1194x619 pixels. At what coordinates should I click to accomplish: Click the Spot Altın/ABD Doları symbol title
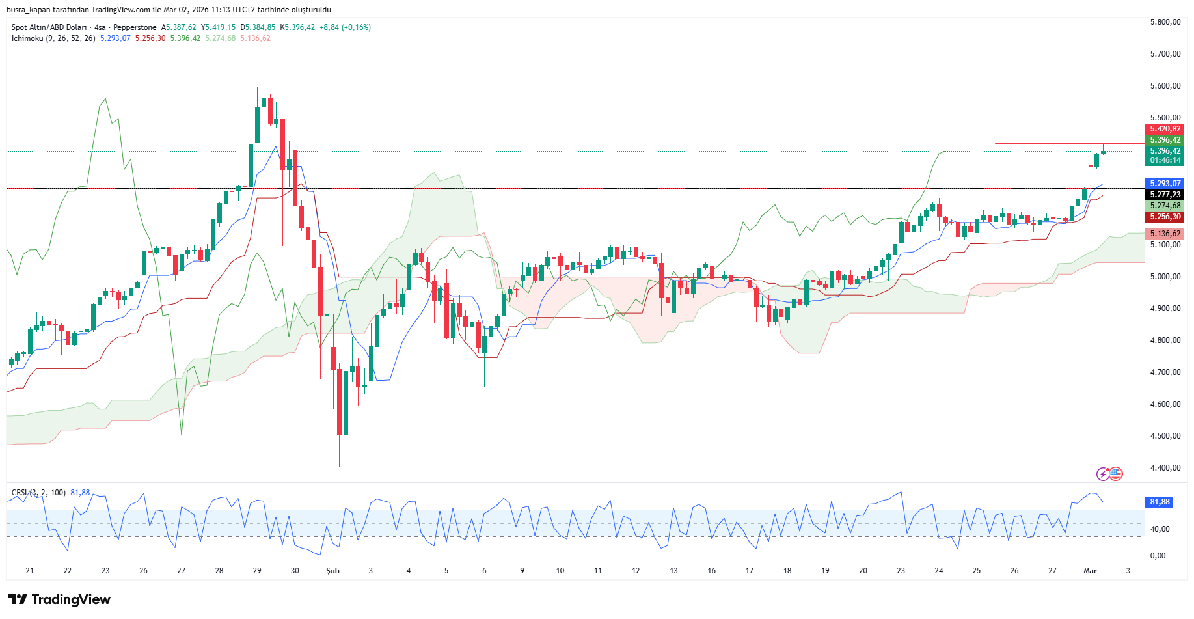[x=49, y=27]
